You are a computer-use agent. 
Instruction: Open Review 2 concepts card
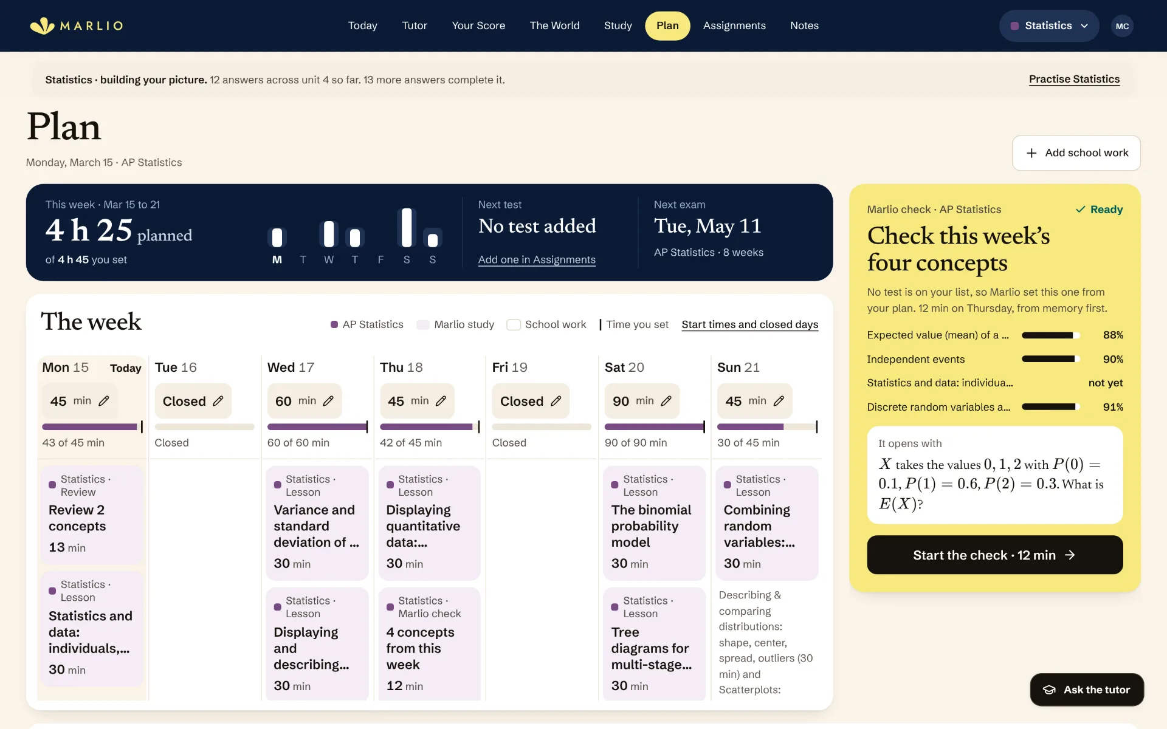[92, 515]
